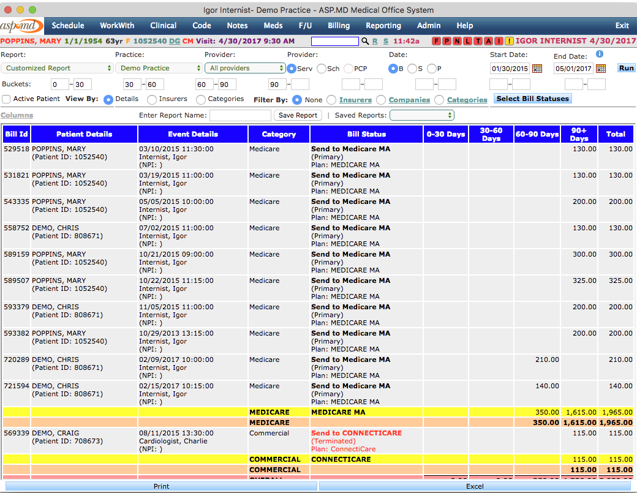637x493 pixels.
Task: Open the End Date calendar picker
Action: point(601,69)
